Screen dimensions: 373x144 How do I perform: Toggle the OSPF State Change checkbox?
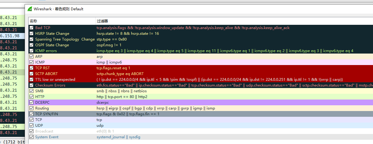click(31, 45)
